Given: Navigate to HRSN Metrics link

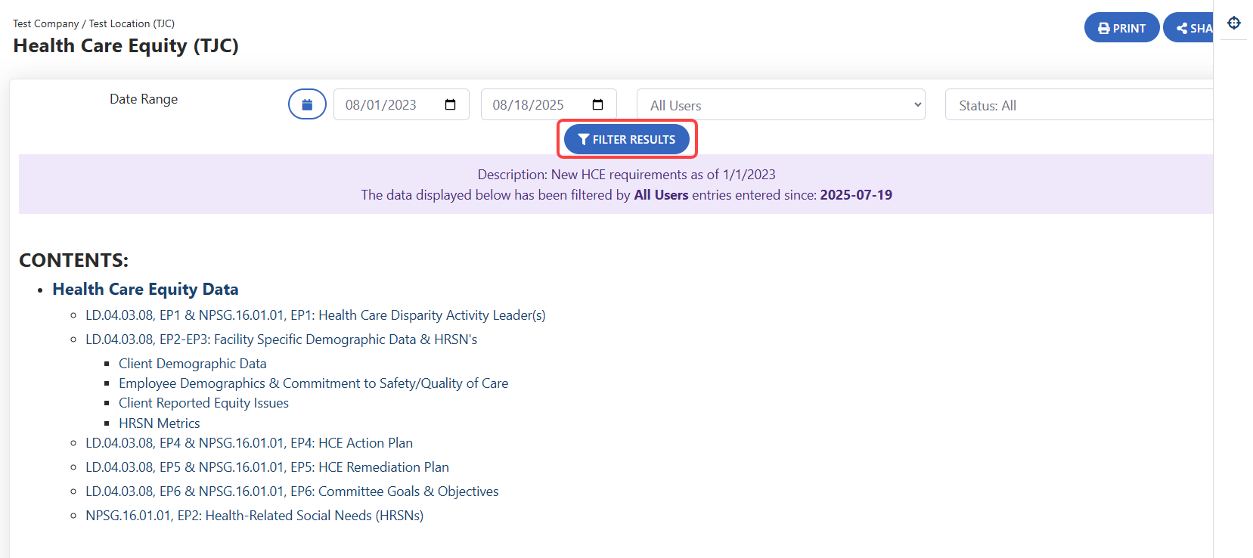Looking at the screenshot, I should tap(159, 423).
